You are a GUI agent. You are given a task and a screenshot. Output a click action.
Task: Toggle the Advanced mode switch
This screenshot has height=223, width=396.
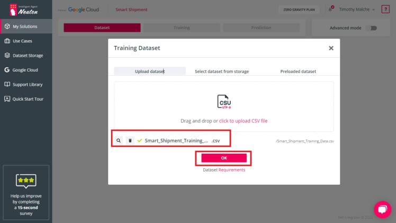coord(372,28)
